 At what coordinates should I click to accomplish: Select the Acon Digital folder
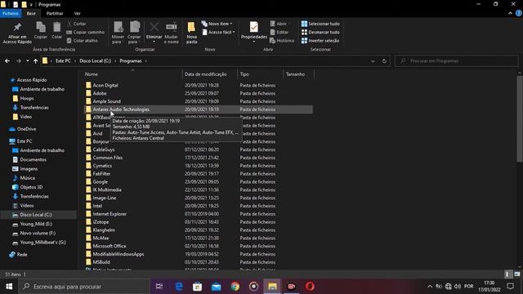click(x=105, y=85)
